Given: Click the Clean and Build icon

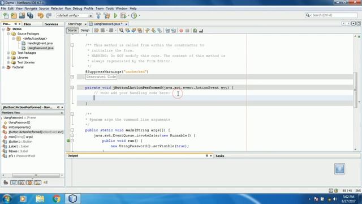Looking at the screenshot, I should coord(107,15).
